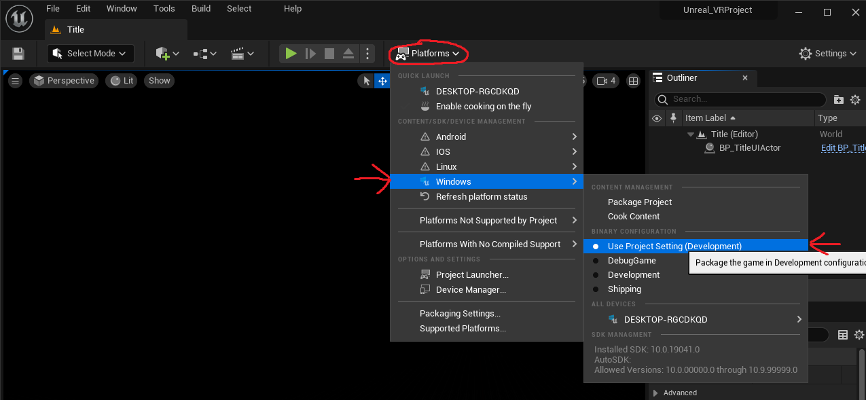Expand DESKTOP-RGCDKQD under All Devices
Viewport: 866px width, 400px height.
point(696,319)
